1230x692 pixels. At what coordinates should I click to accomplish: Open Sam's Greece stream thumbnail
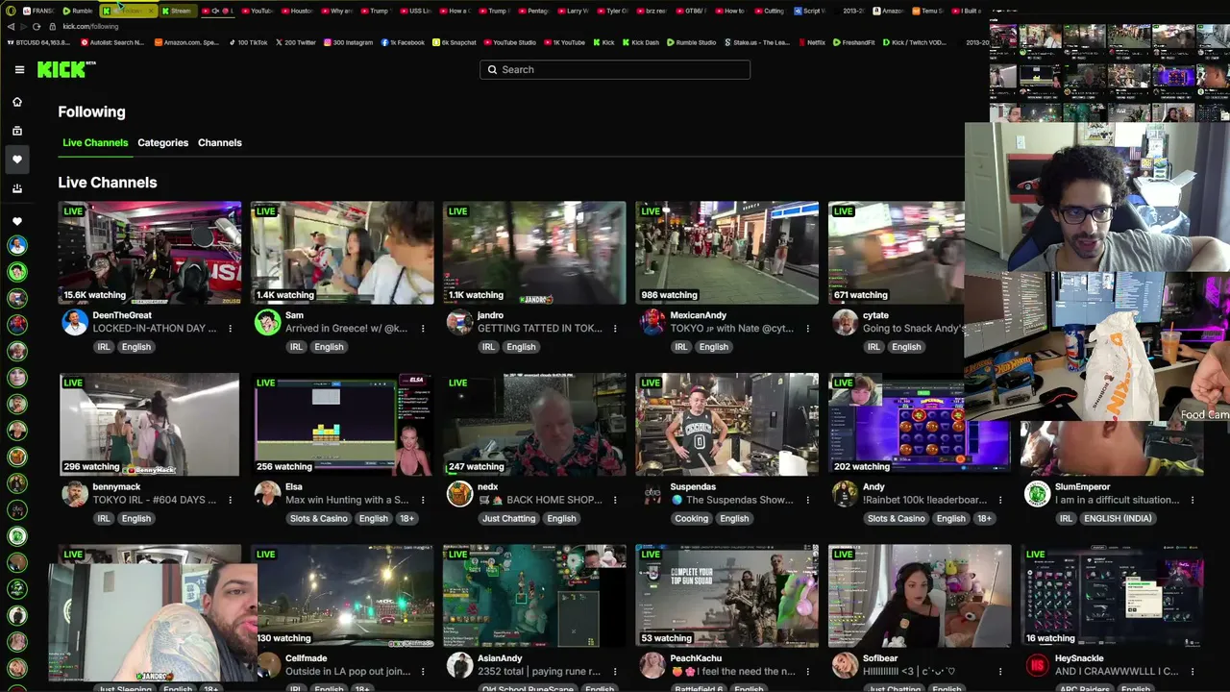pos(342,252)
